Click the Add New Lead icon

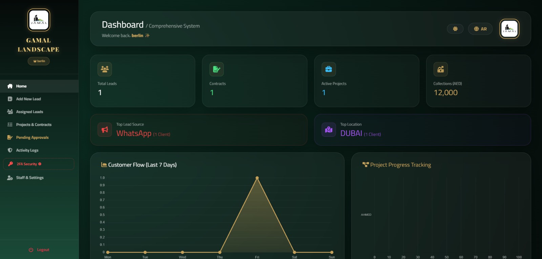tap(10, 99)
